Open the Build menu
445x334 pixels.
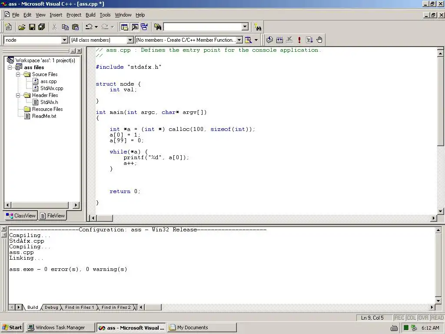click(90, 15)
